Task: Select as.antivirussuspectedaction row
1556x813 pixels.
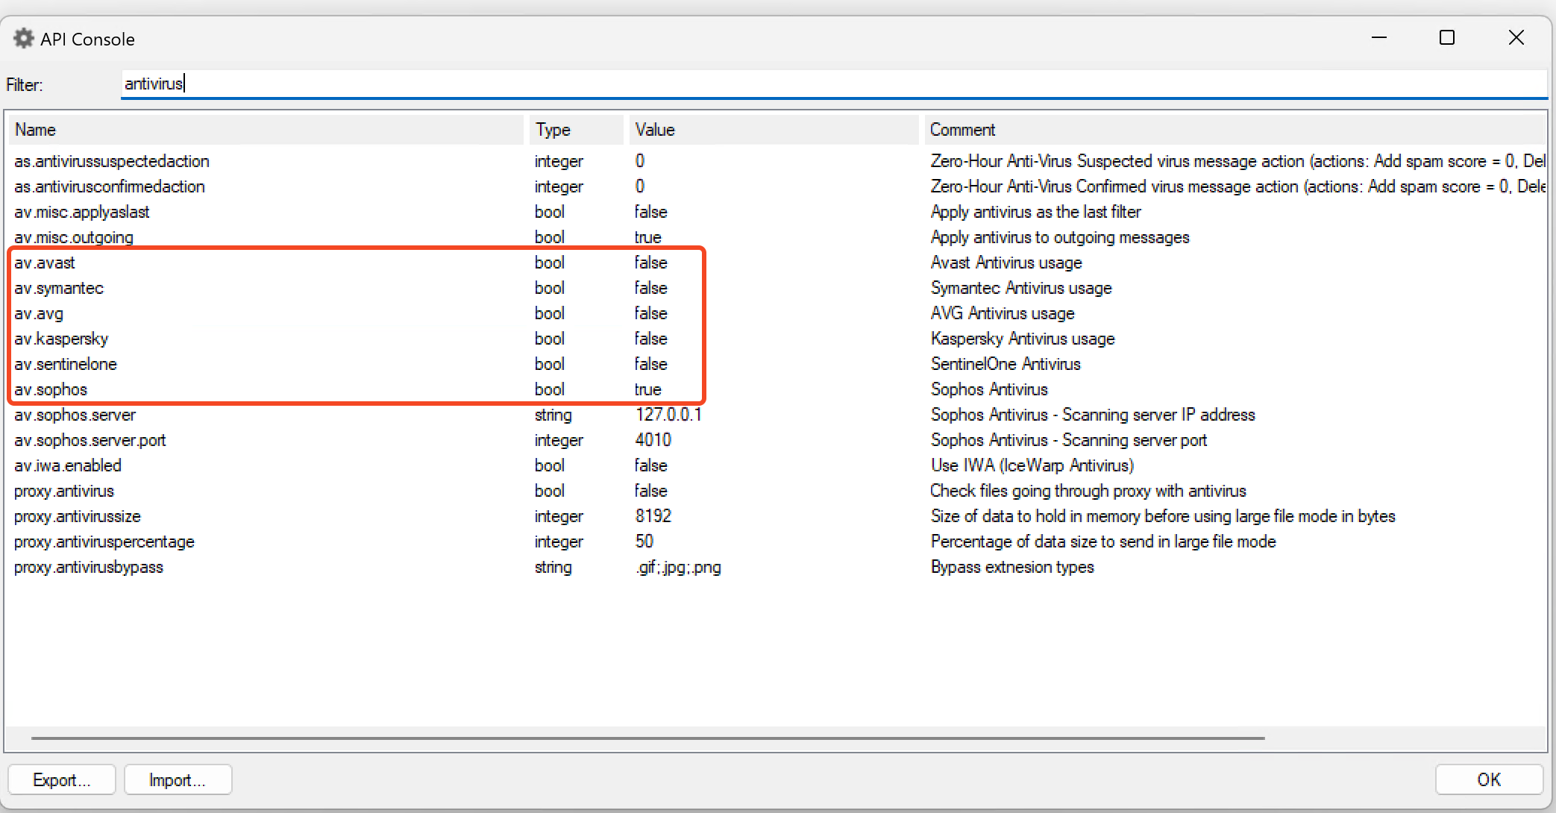Action: pos(776,161)
